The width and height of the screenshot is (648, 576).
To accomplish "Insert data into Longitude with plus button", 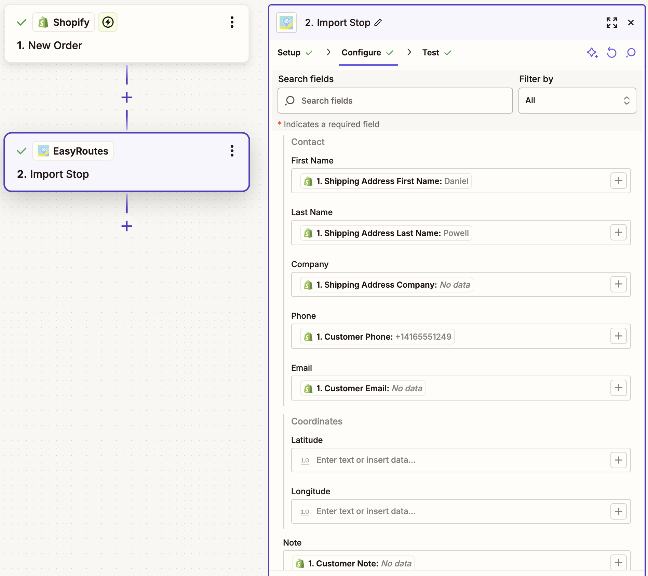I will (619, 511).
